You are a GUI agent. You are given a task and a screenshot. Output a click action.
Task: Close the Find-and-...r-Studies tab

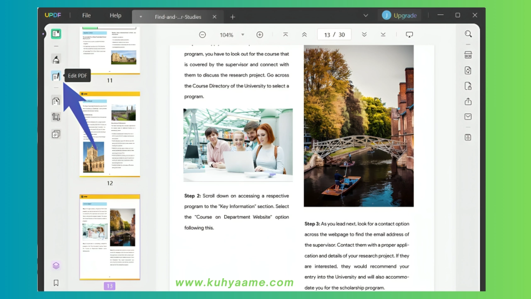coord(214,17)
